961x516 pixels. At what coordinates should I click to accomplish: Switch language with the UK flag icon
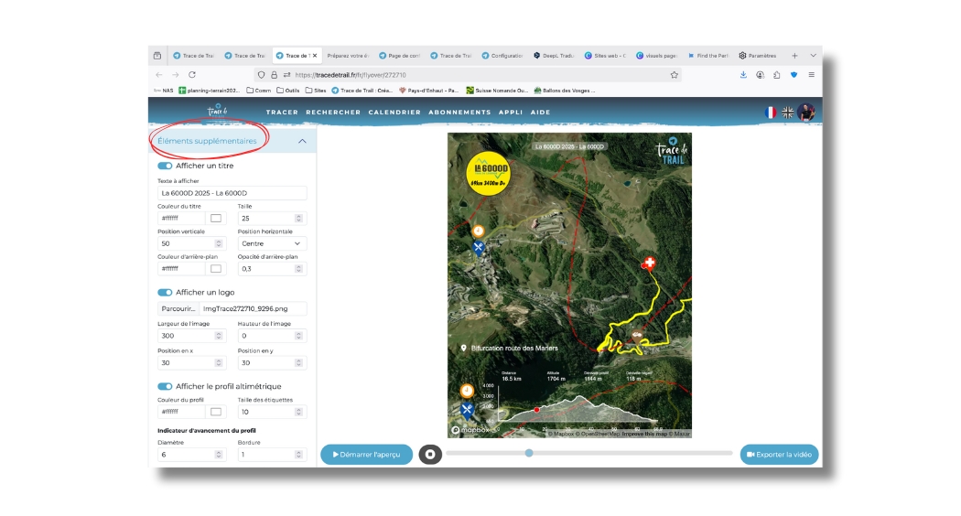[x=787, y=113]
